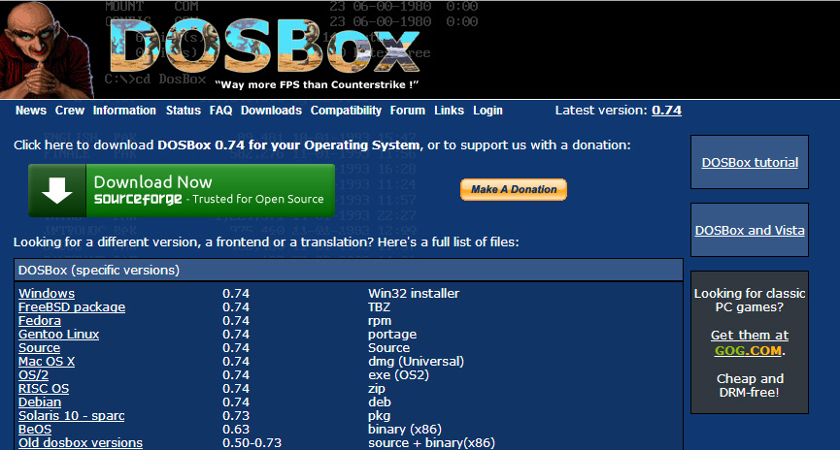Open the Solaris 10 - sparc link

tap(71, 416)
